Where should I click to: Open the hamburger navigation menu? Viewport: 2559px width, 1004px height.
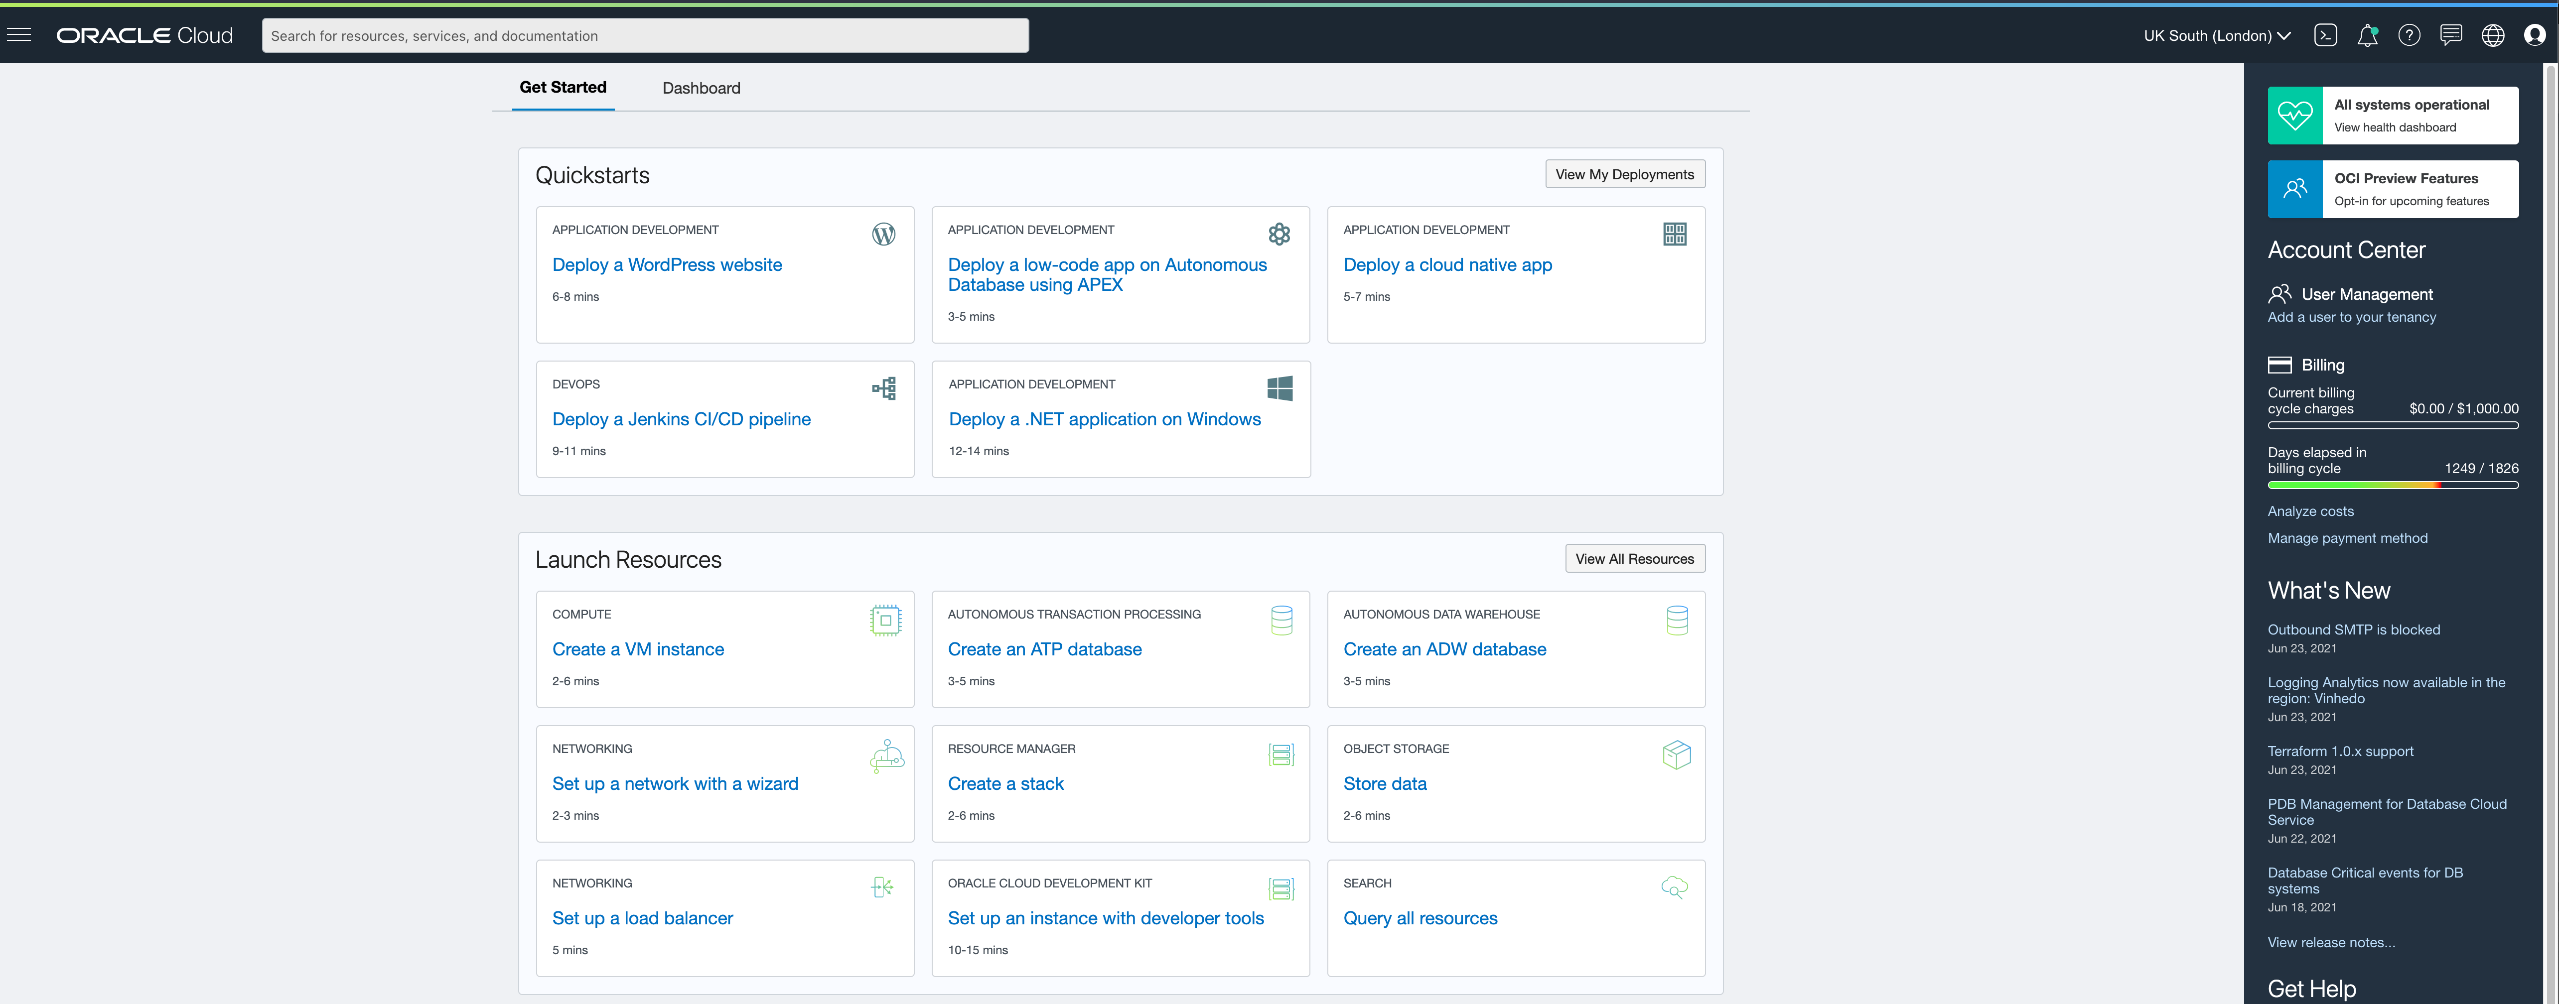click(x=19, y=35)
